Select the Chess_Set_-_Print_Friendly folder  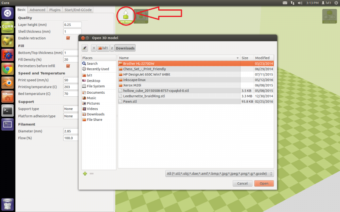196,69
